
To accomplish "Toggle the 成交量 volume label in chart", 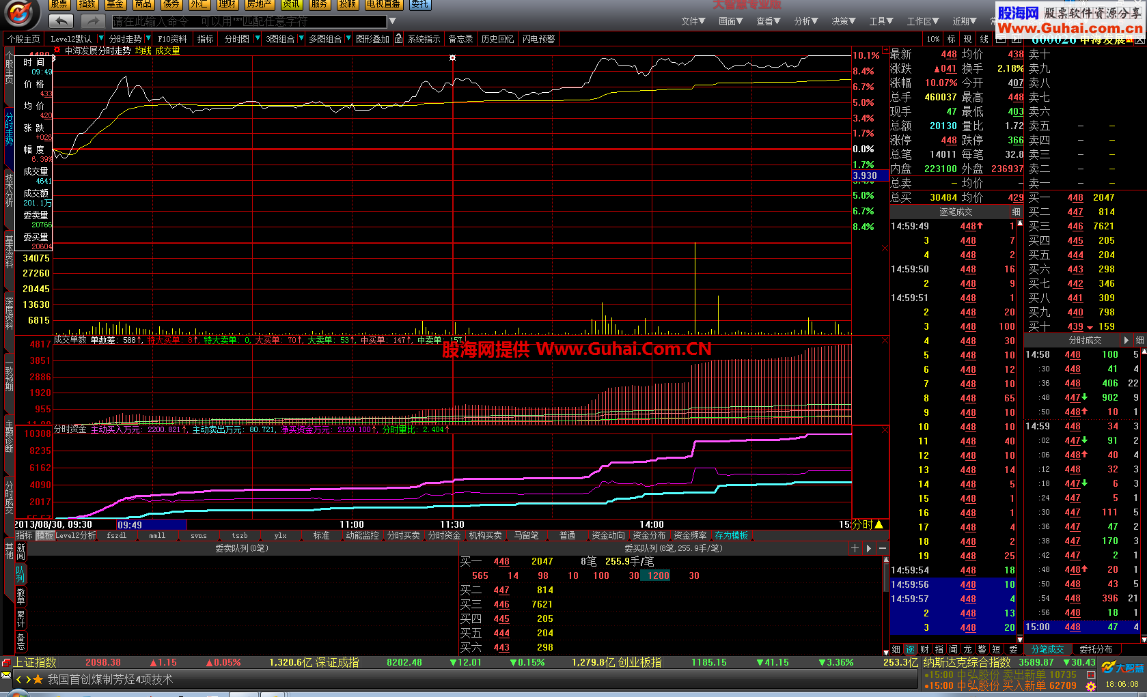I will pos(167,51).
